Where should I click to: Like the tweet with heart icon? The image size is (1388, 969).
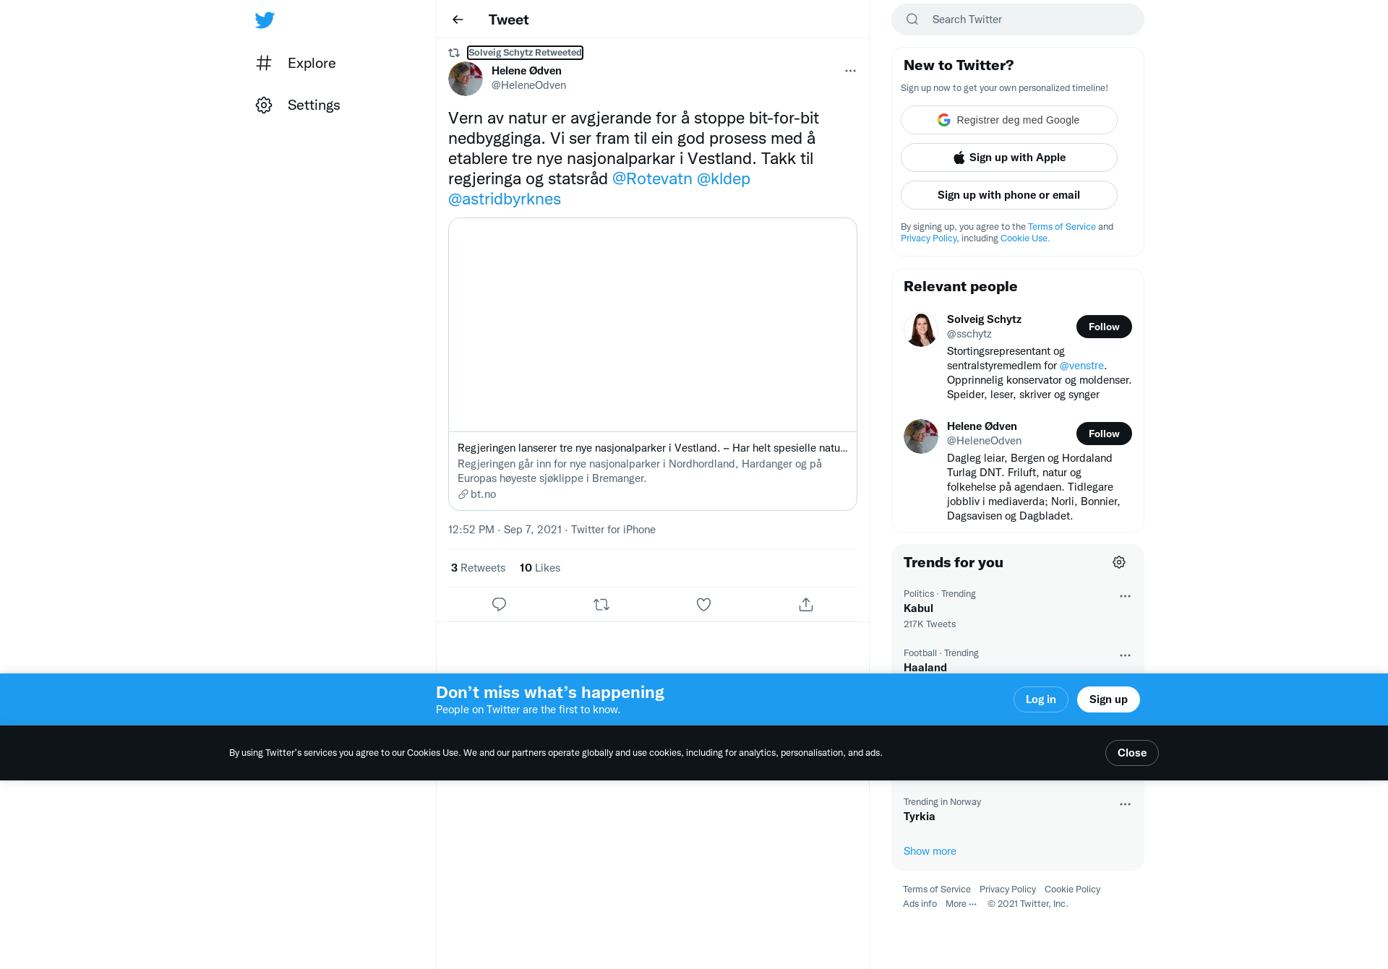pyautogui.click(x=703, y=604)
